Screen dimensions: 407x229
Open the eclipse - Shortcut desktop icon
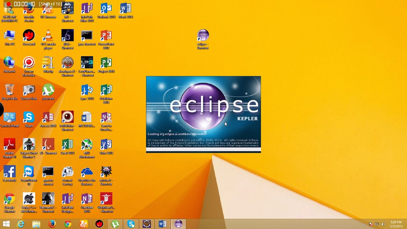[x=203, y=39]
